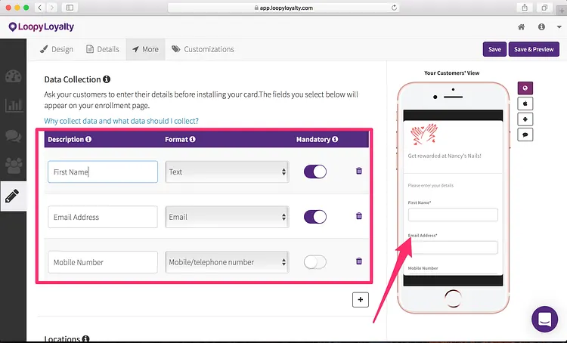
Task: Open the chat messages sidebar icon
Action: [14, 135]
